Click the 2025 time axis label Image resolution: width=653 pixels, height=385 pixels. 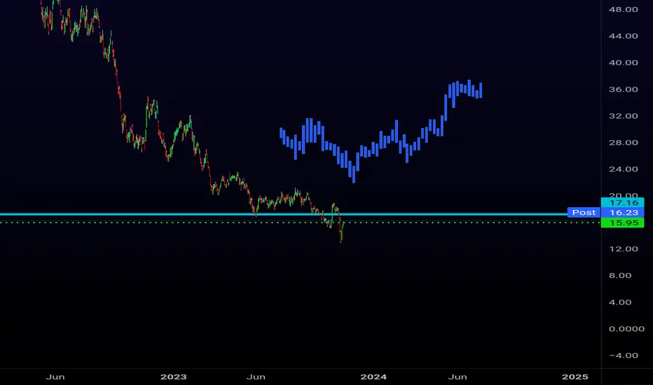[575, 377]
